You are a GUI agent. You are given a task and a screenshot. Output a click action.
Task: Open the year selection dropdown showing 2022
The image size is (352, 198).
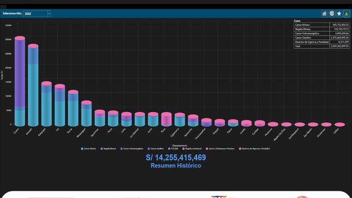click(x=37, y=14)
